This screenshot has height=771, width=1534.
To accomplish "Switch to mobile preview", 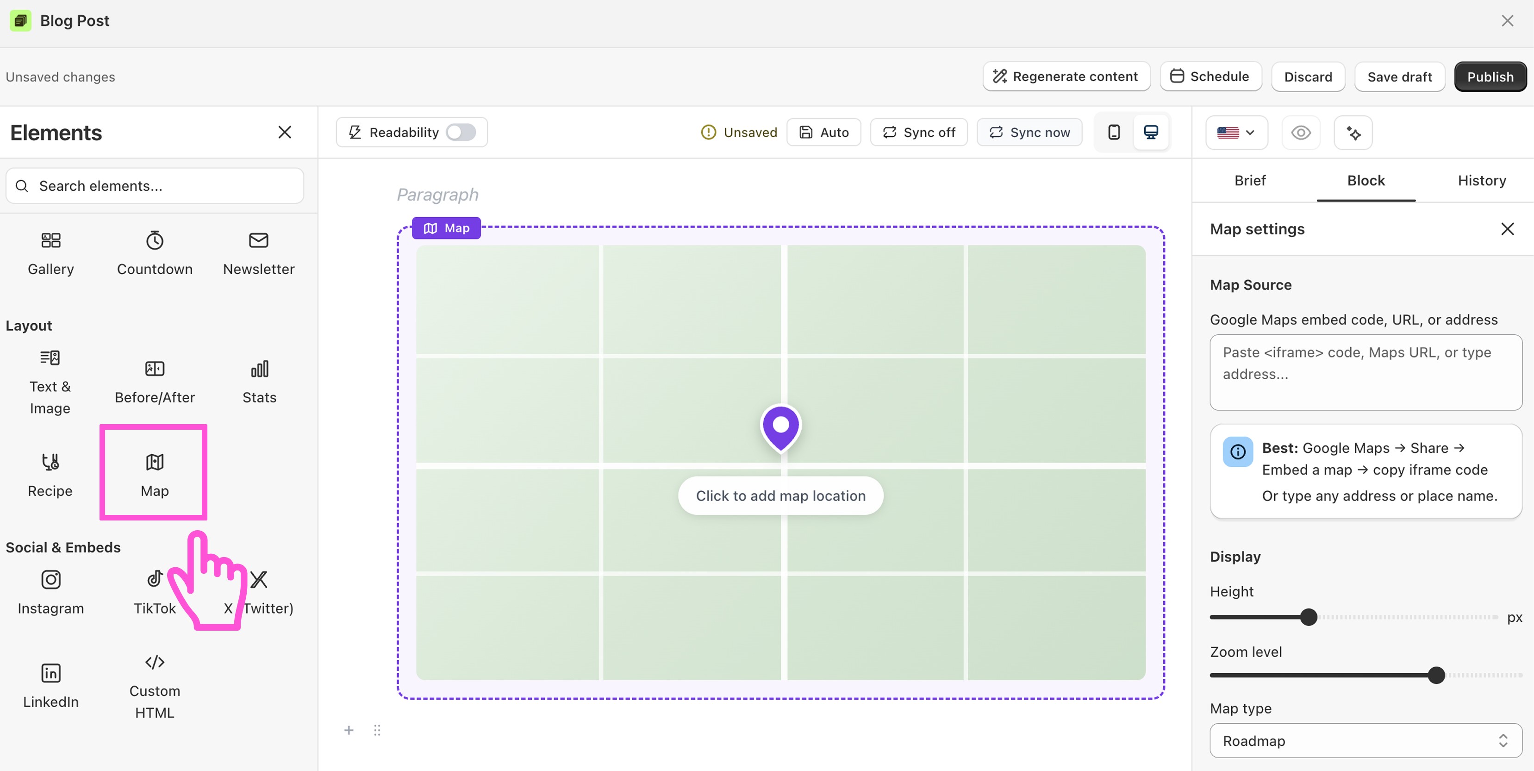I will click(1114, 132).
